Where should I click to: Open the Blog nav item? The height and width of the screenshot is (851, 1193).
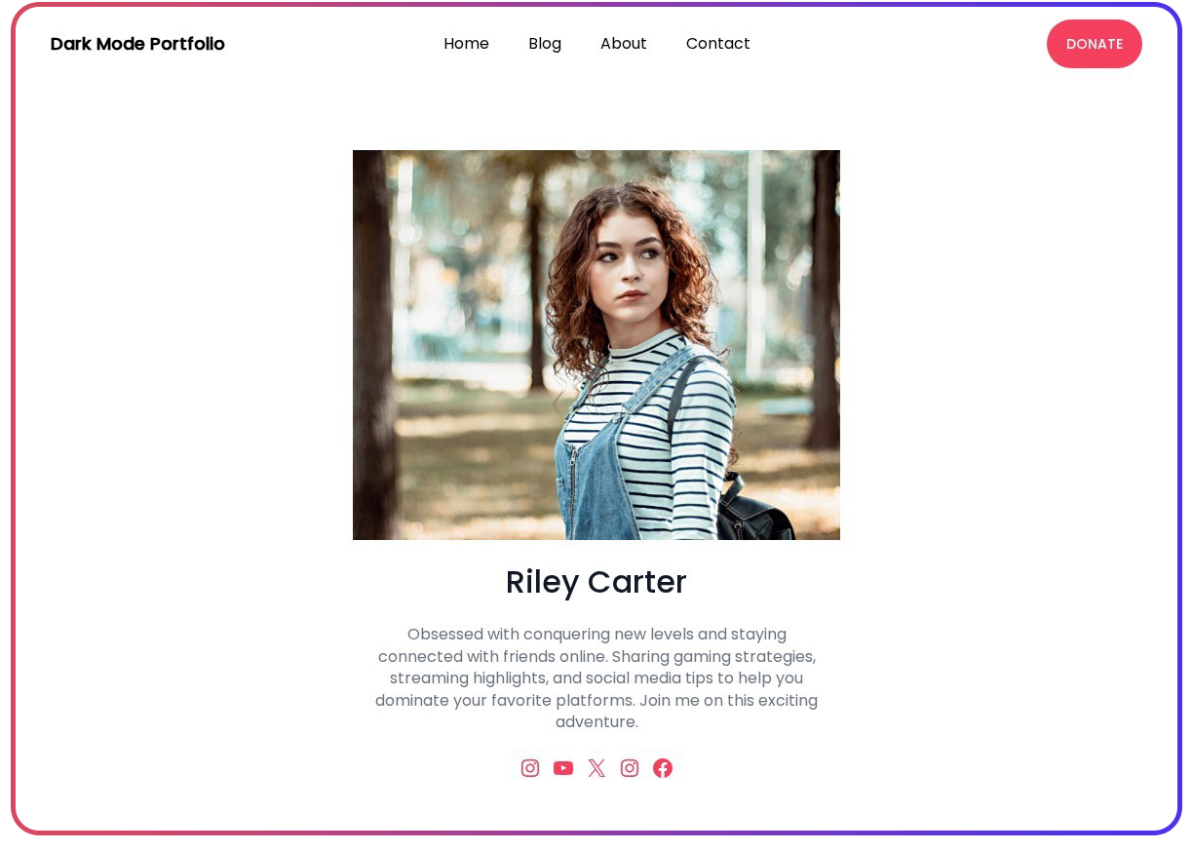[545, 44]
